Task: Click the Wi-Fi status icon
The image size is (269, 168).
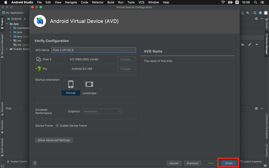Action: (x=223, y=2)
